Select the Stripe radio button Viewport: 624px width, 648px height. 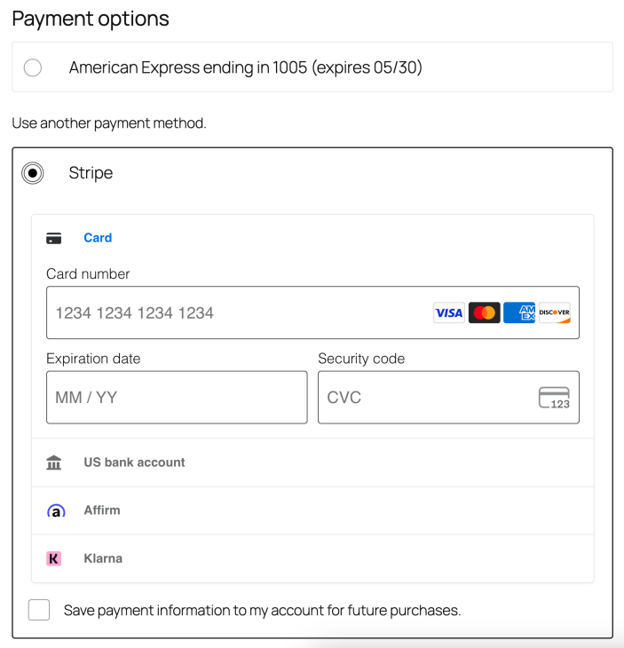(x=33, y=173)
